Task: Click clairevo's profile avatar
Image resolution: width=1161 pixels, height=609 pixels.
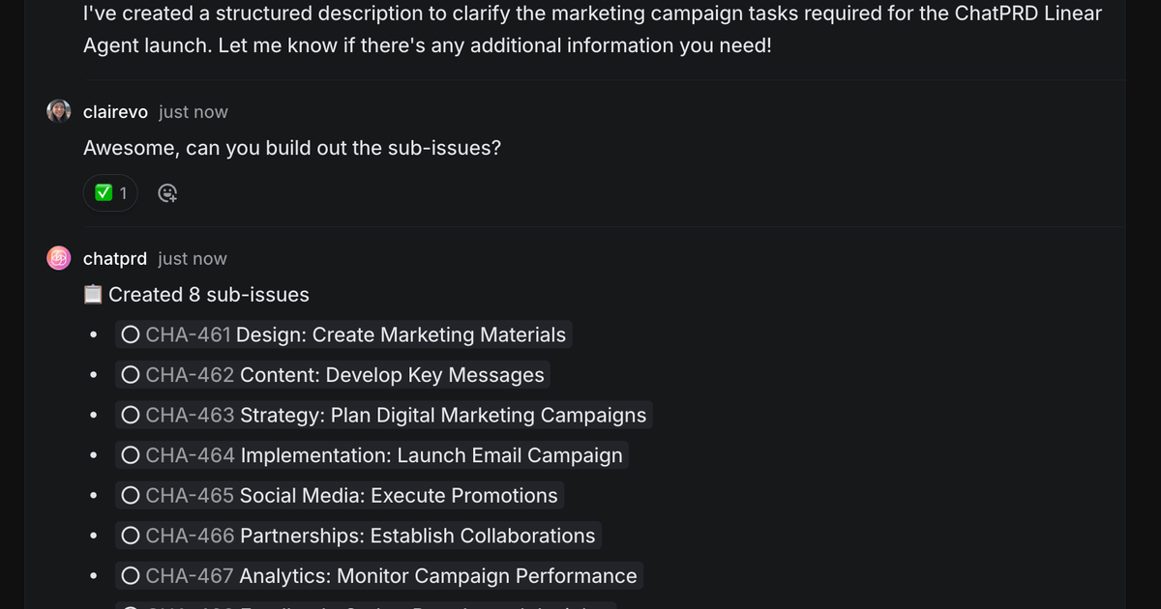Action: coord(58,110)
